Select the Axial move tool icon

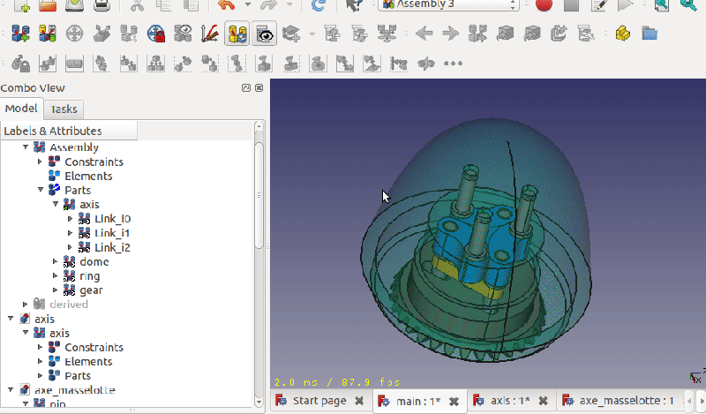(101, 34)
